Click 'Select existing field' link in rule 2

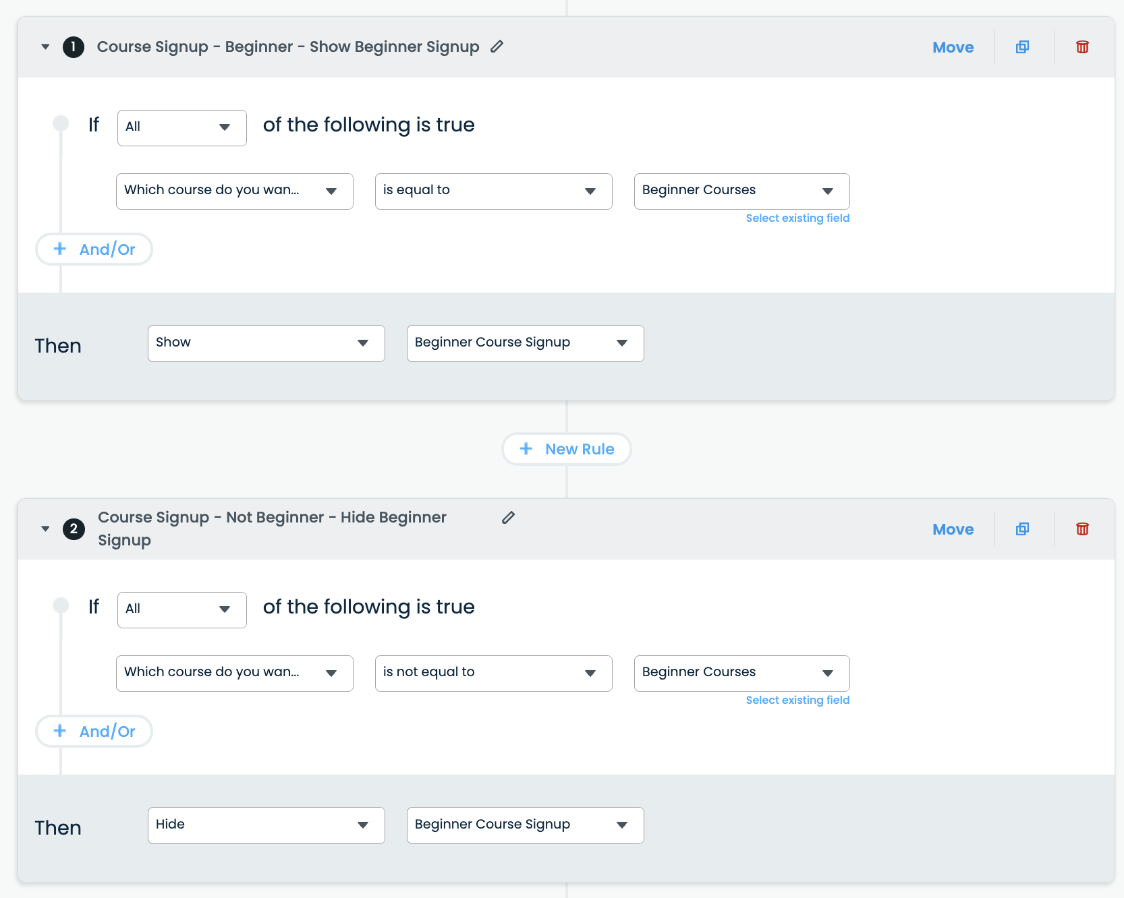coord(797,700)
